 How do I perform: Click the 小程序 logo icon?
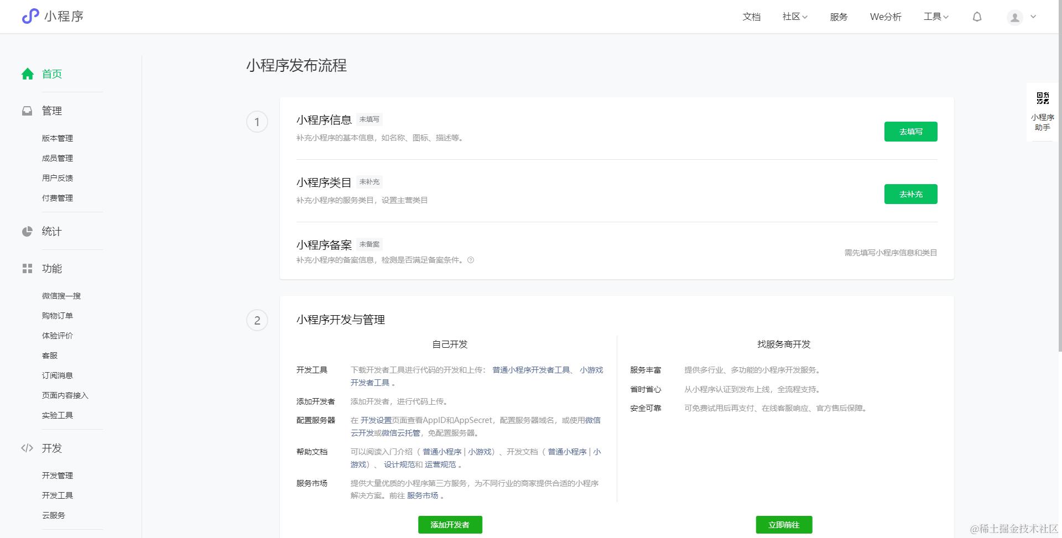coord(30,17)
